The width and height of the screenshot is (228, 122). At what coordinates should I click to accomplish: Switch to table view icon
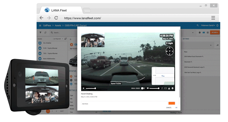(208, 32)
